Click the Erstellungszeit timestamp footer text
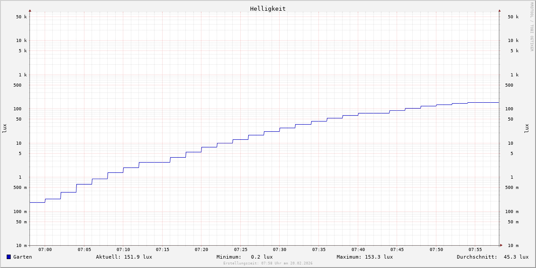The image size is (536, 268). (268, 264)
